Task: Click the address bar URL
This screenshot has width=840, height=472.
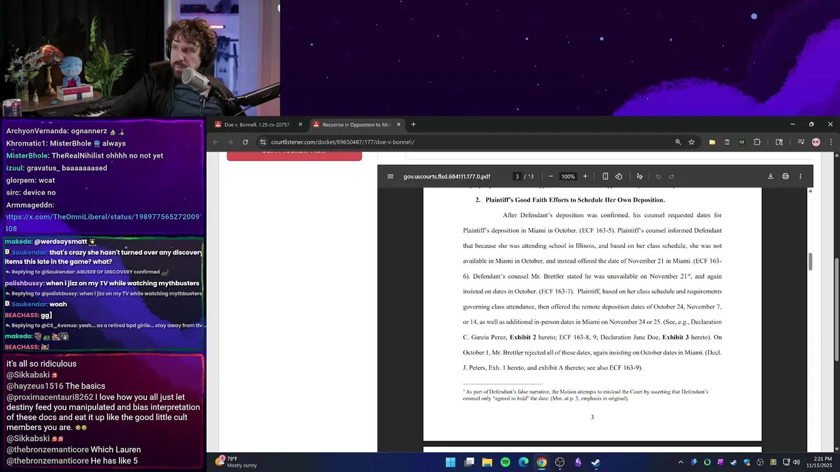Action: click(343, 142)
